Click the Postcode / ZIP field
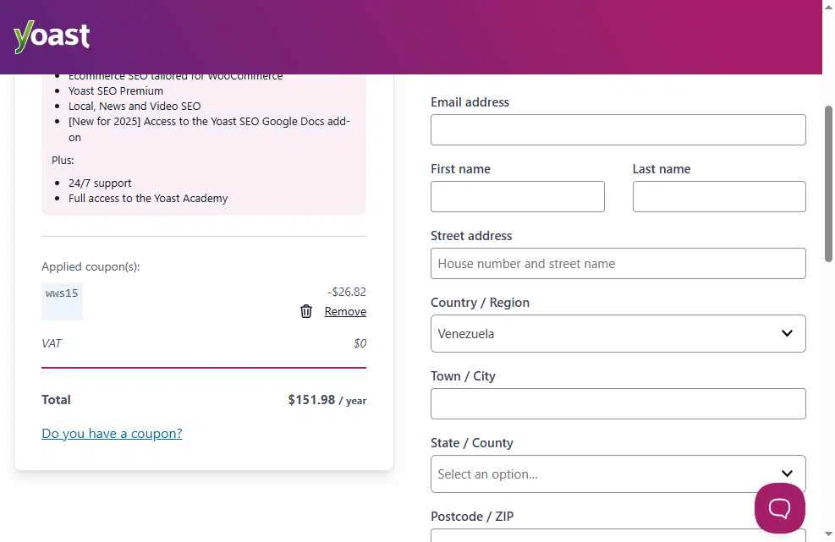 (x=618, y=535)
